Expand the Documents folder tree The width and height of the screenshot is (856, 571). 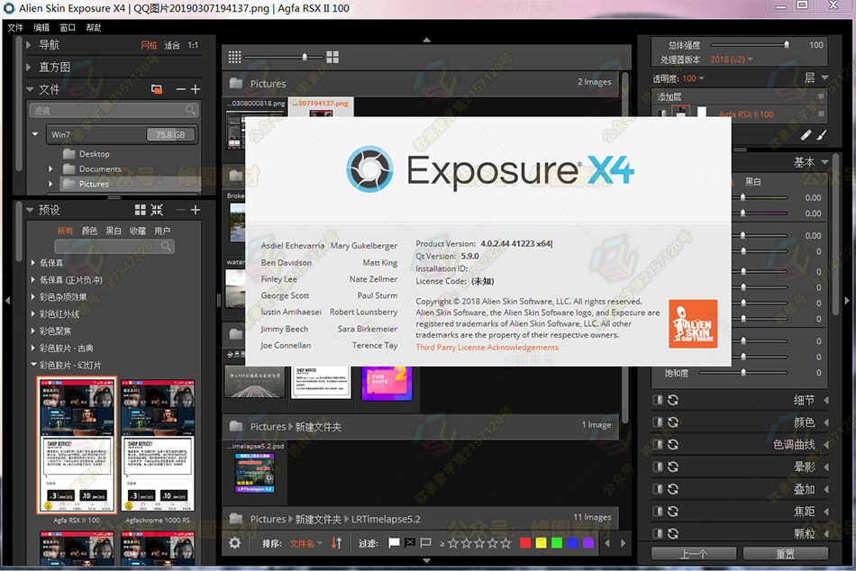(50, 169)
